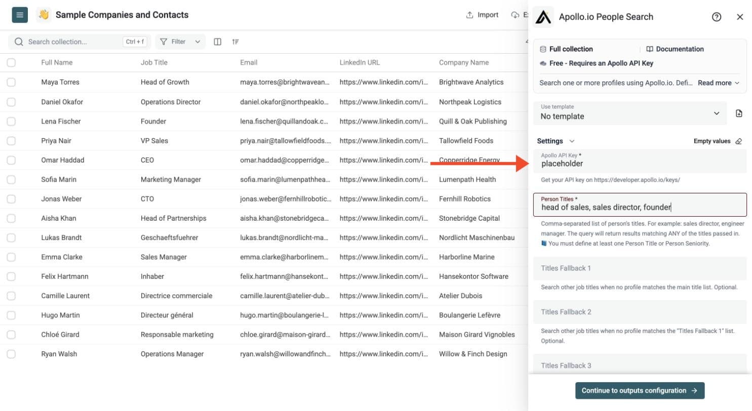The height and width of the screenshot is (411, 752).
Task: Click the search magnifier icon
Action: 19,42
